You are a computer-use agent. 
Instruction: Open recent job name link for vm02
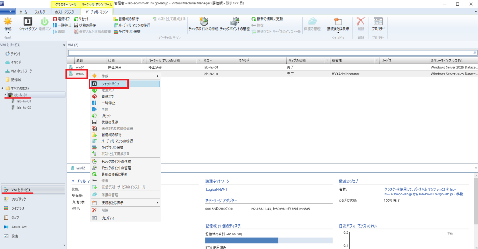pyautogui.click(x=423, y=192)
